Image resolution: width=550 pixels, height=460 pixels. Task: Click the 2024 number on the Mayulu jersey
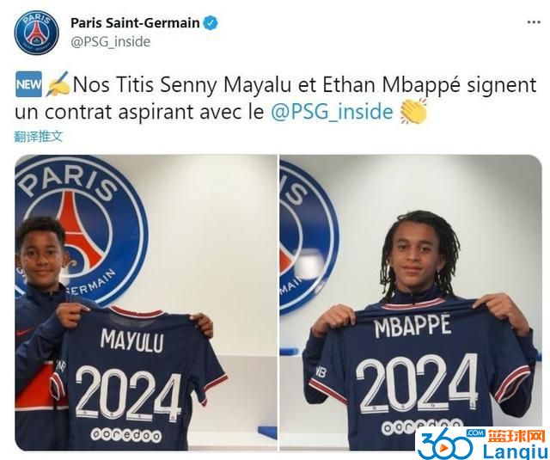127,394
